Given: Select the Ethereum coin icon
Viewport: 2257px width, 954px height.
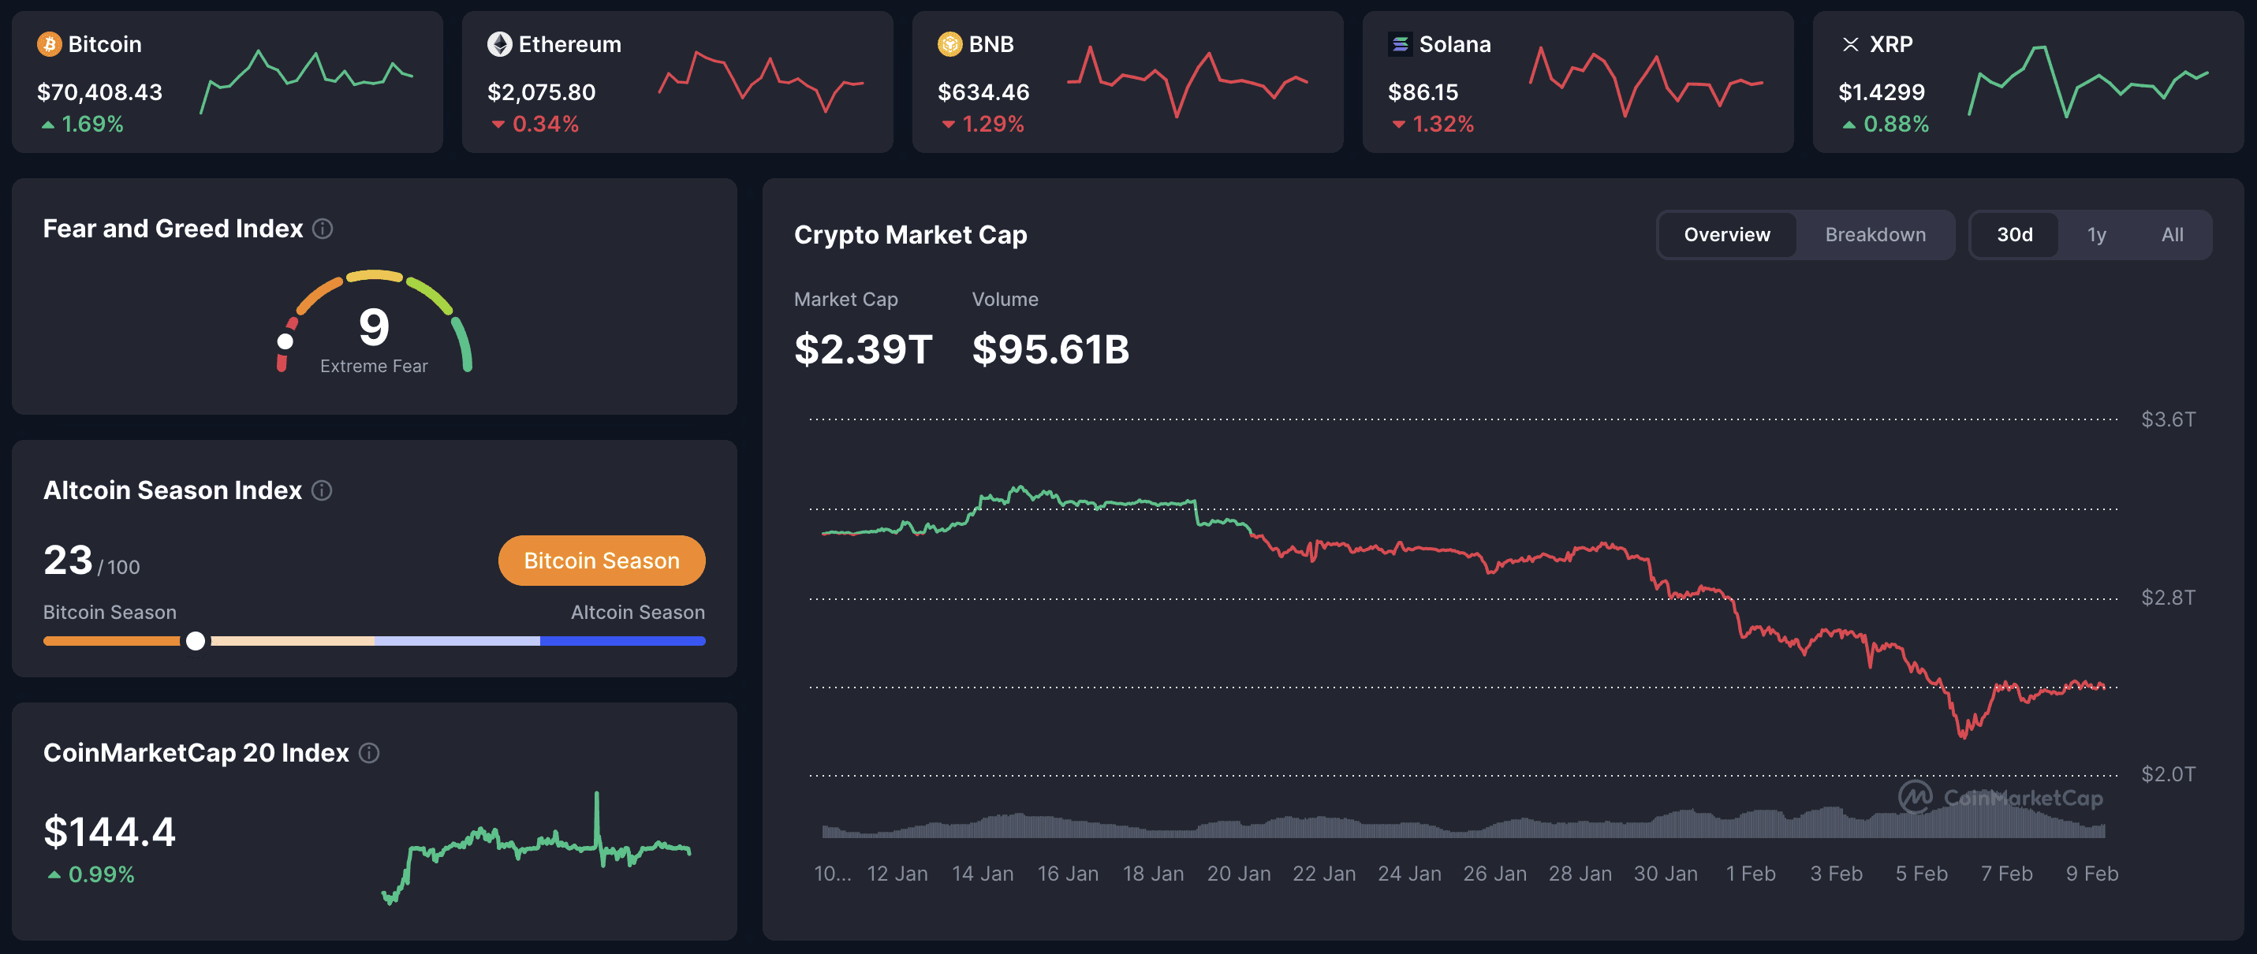Looking at the screenshot, I should click(499, 44).
